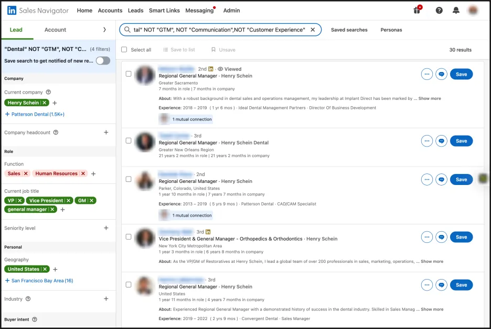Expand the Company headcount filter
Screen dimensions: 491x329
(106, 132)
